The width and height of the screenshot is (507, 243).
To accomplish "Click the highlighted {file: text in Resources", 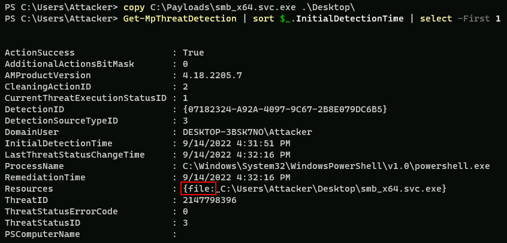I will coord(198,189).
